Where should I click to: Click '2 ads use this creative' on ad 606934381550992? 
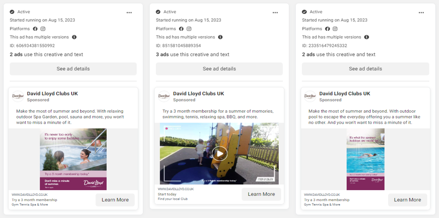tap(46, 54)
